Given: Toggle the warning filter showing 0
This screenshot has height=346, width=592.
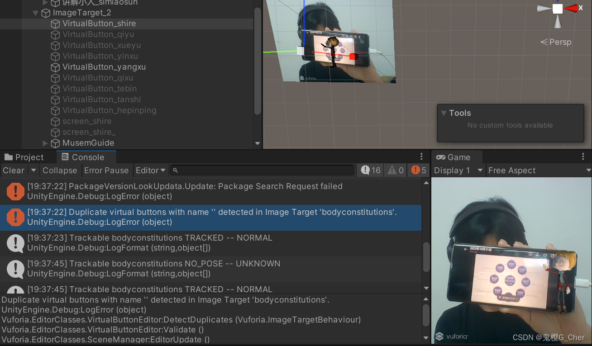Looking at the screenshot, I should pos(395,170).
